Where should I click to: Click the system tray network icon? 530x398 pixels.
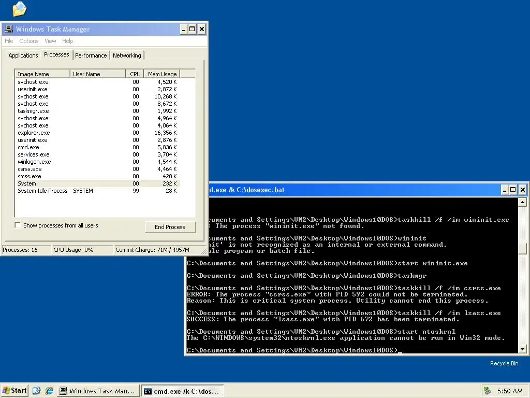pos(488,391)
